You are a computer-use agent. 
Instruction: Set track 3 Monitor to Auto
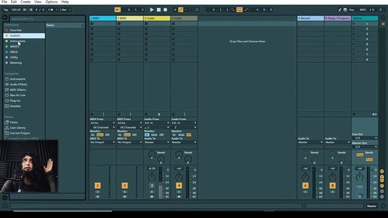154,135
